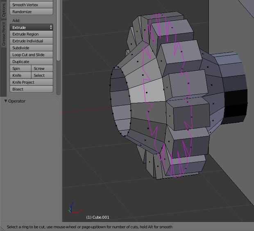Run the Knife Project tool
Viewport: 254px width, 231px height.
click(31, 83)
